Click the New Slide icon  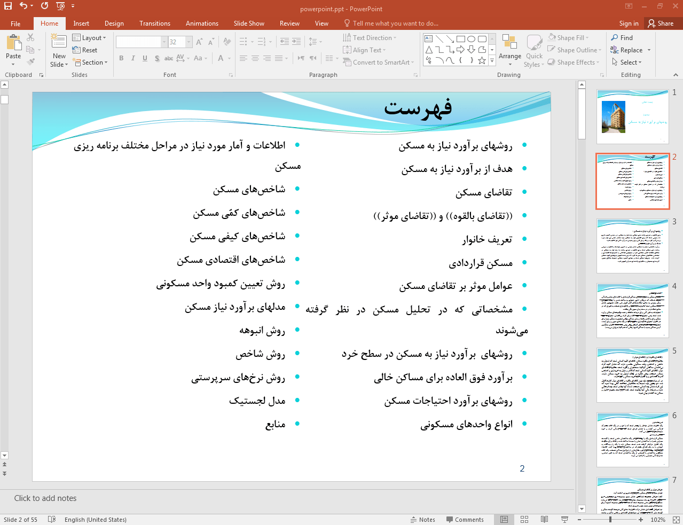pyautogui.click(x=59, y=42)
